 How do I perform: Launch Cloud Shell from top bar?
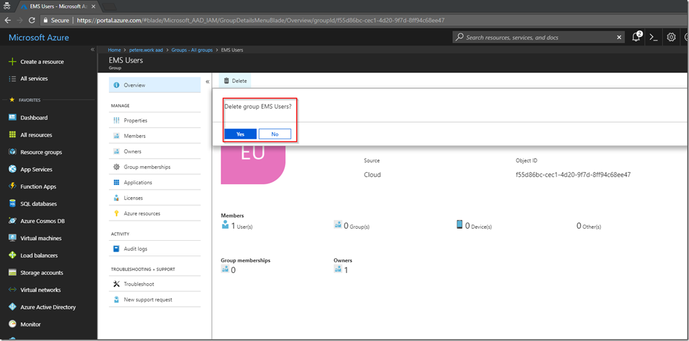653,38
